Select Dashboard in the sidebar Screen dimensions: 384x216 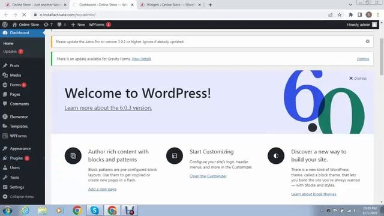point(22,32)
